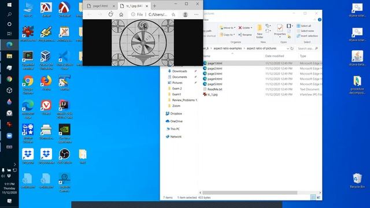Click 'aspect ratio of pictures' breadcrumb
The height and width of the screenshot is (208, 370).
[x=261, y=49]
